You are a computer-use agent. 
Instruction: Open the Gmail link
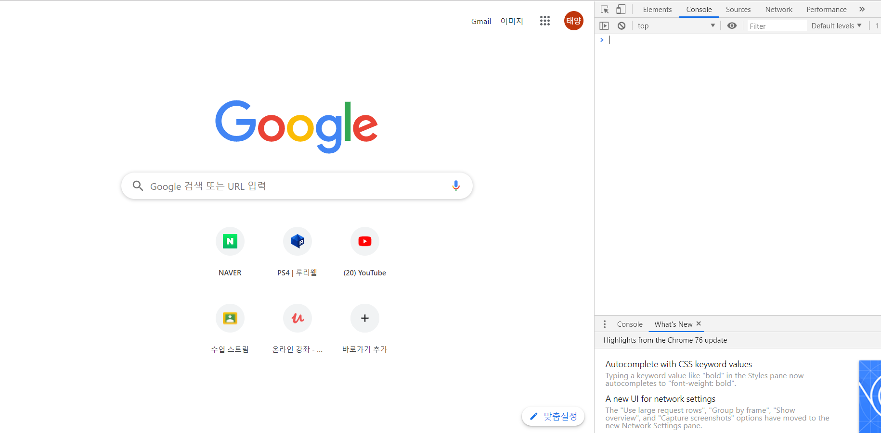481,21
